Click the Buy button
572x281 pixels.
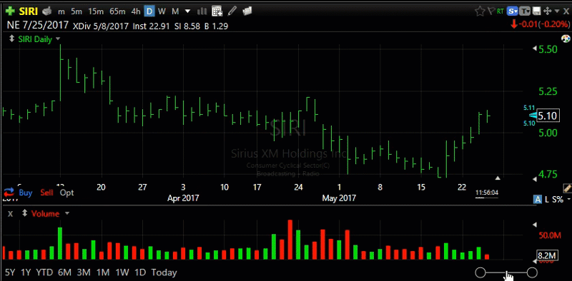click(x=25, y=193)
